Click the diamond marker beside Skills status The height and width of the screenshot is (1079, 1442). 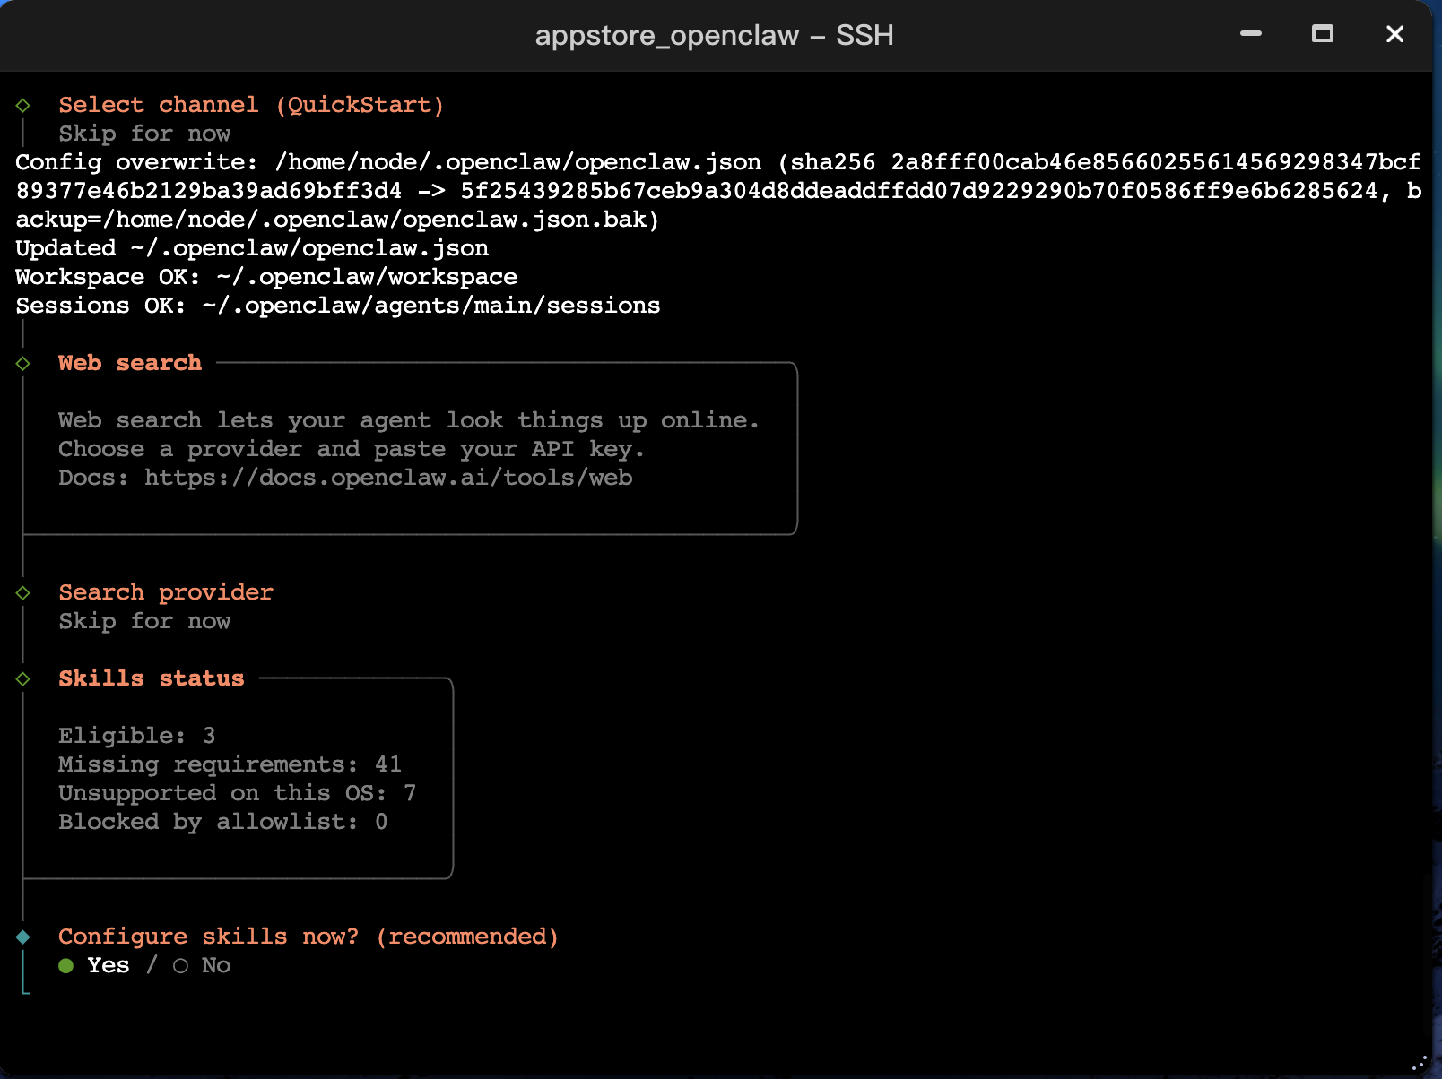pyautogui.click(x=23, y=678)
